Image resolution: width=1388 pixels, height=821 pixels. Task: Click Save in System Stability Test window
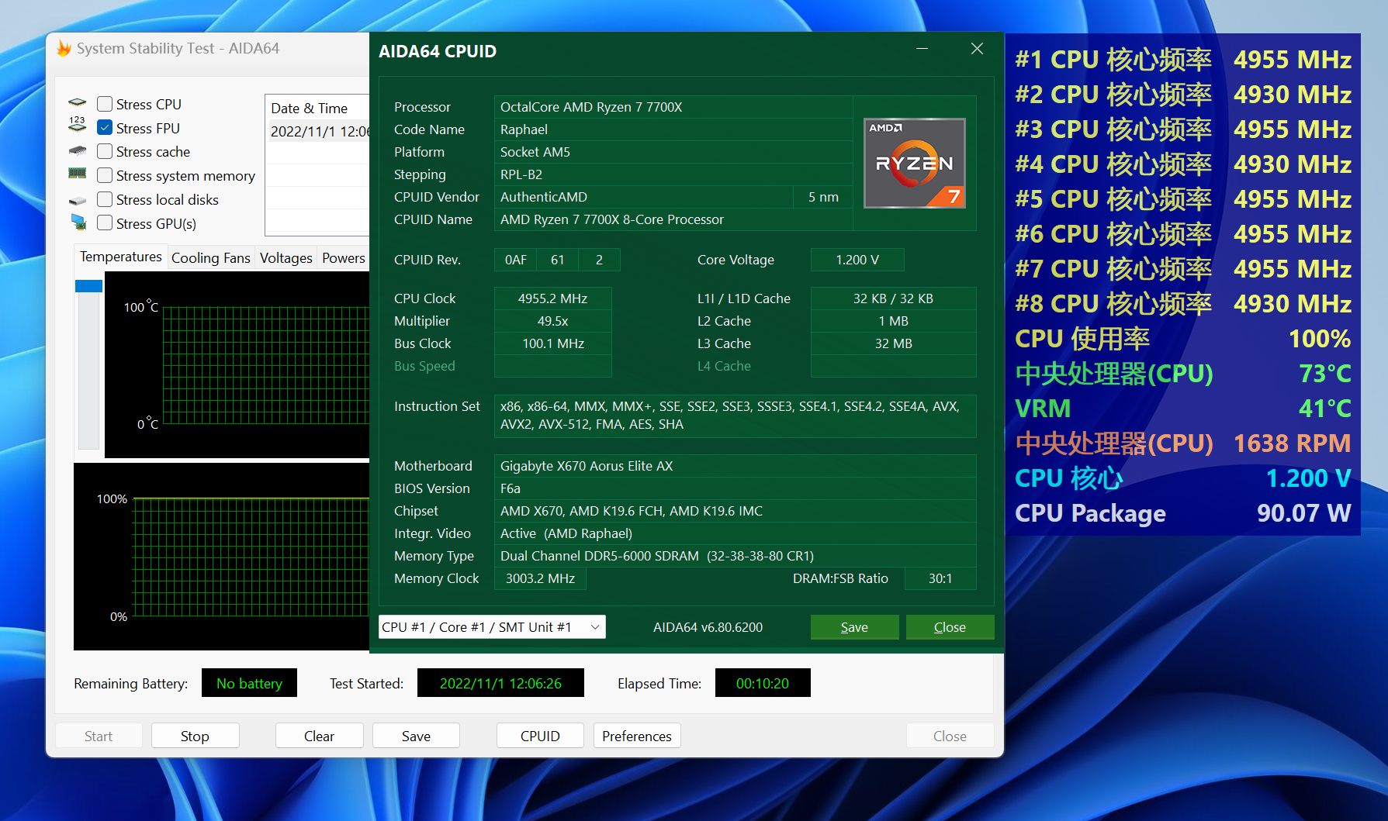coord(416,736)
